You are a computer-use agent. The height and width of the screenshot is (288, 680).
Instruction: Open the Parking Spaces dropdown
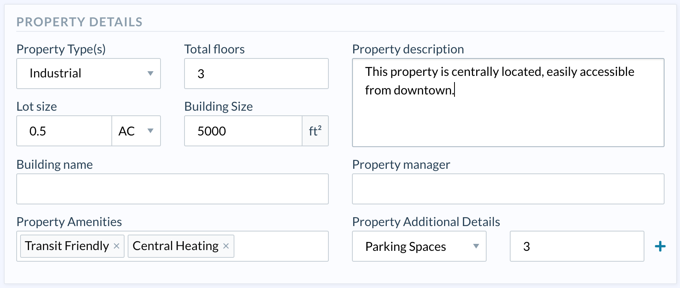pos(476,246)
